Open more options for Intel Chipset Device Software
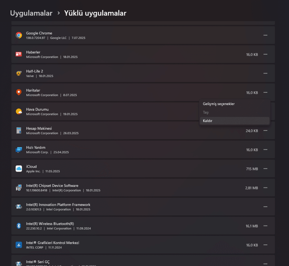Image resolution: width=289 pixels, height=266 pixels. coord(265,188)
